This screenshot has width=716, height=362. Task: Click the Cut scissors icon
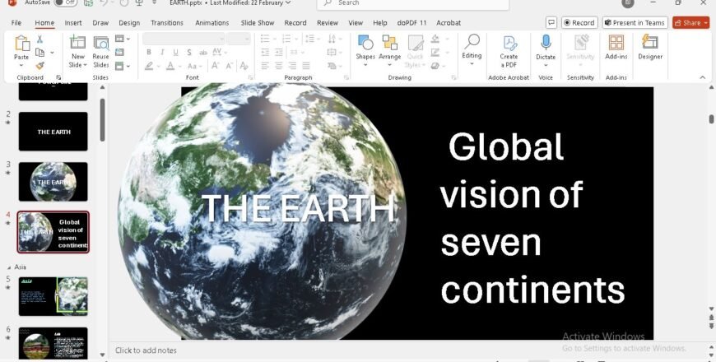[40, 39]
